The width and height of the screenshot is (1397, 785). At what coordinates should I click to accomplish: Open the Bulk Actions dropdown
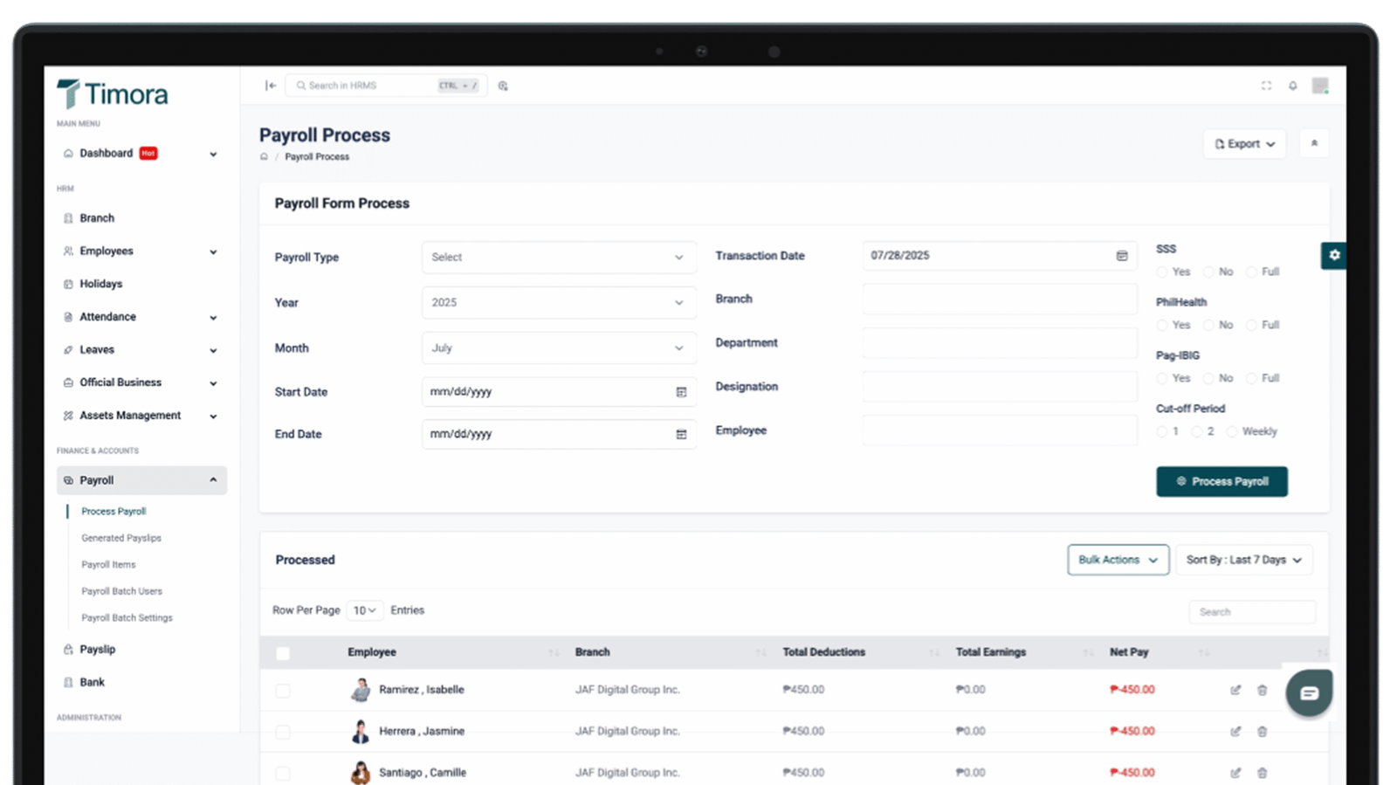[1118, 561]
